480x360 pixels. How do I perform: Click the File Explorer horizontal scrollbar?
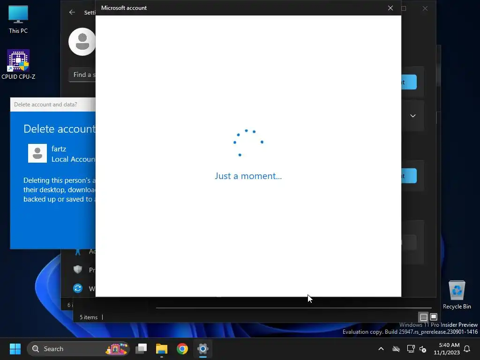click(293, 307)
